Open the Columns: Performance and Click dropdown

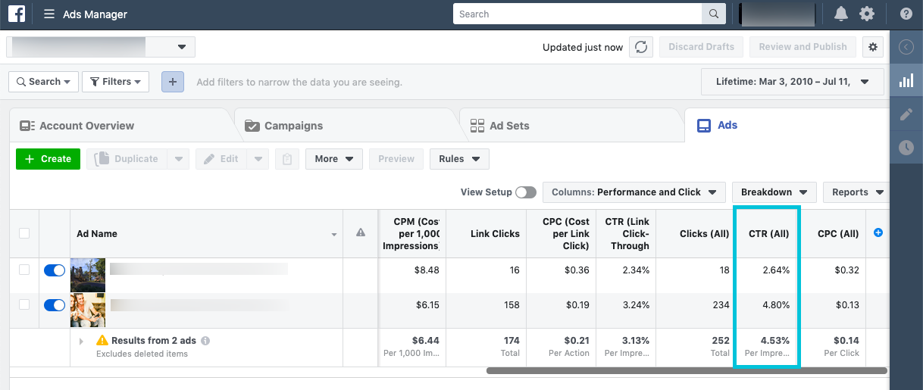(634, 192)
